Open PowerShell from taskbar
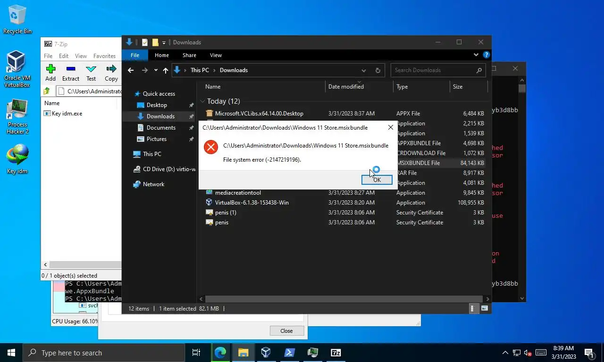 (289, 353)
